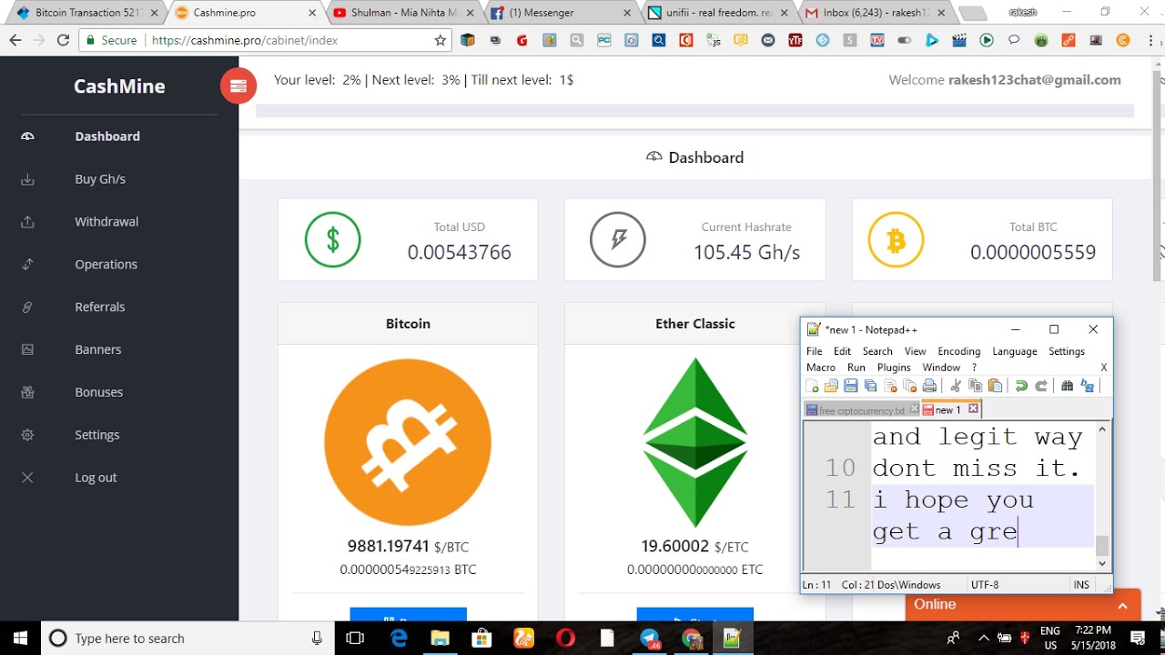
Task: Go to Dashboard in the sidebar
Action: tap(107, 136)
